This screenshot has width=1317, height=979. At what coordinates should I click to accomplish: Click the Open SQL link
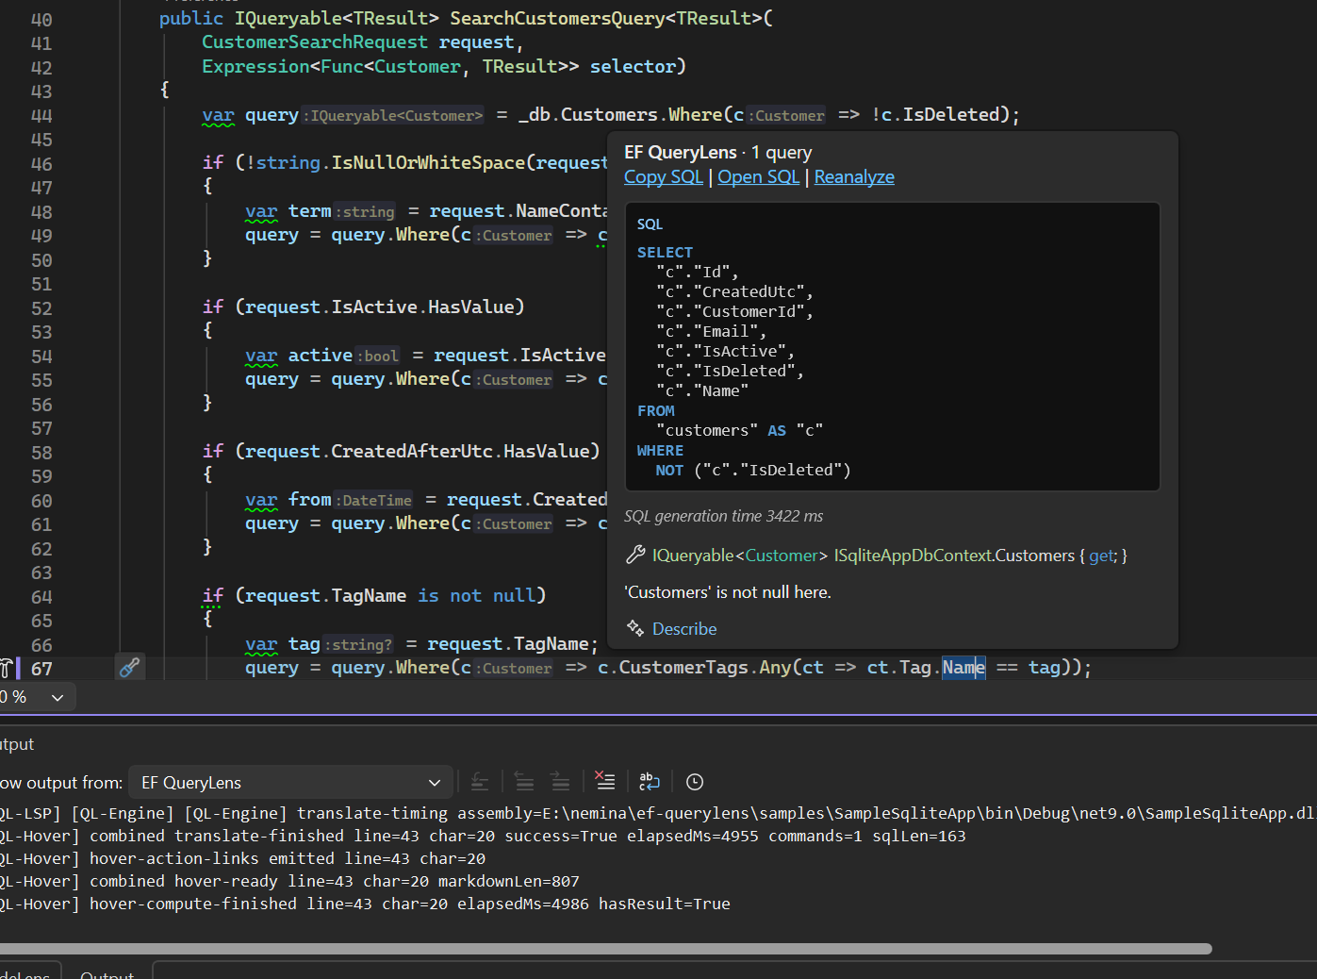[x=758, y=176]
